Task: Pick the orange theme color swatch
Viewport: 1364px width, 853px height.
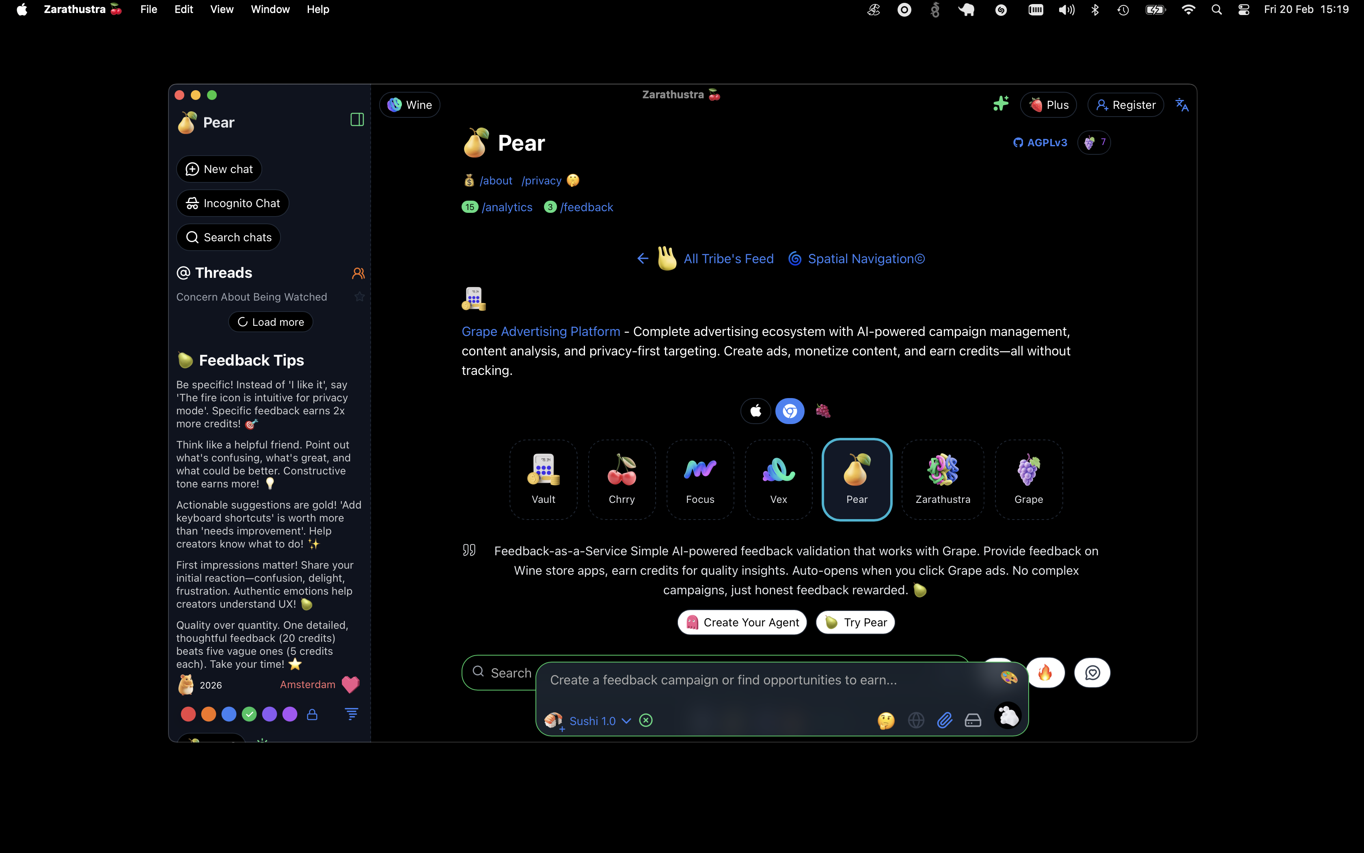Action: (x=209, y=714)
